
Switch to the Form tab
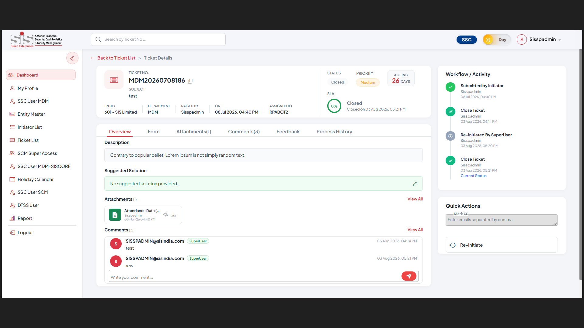pos(154,132)
